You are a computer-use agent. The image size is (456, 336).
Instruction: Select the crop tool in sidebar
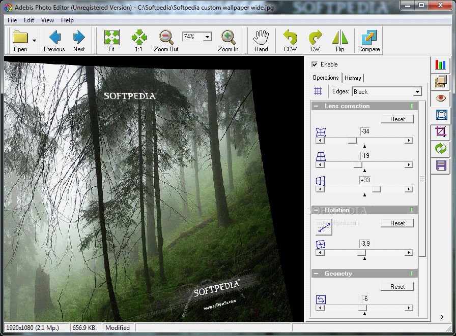coord(440,132)
